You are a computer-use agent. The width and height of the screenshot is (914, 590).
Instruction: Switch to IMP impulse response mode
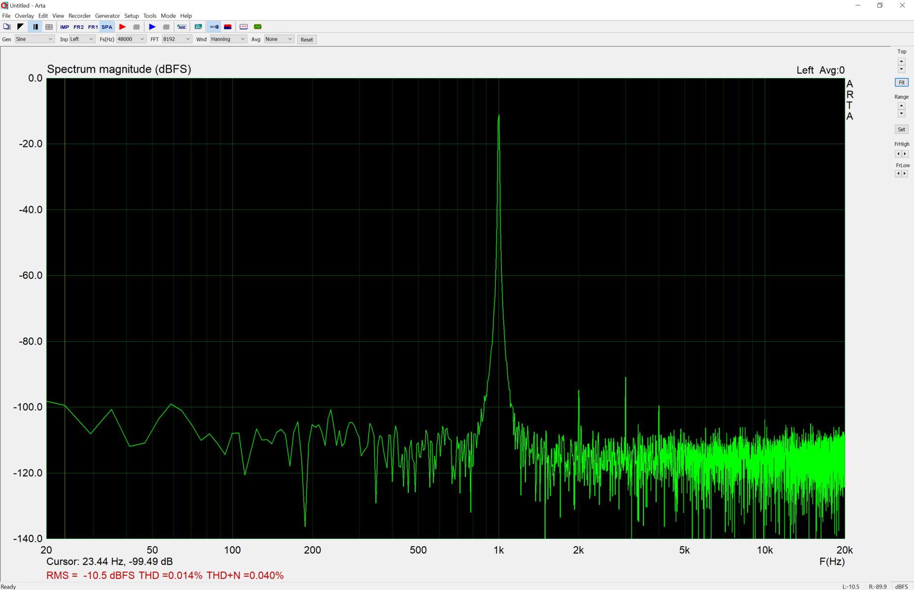[64, 27]
